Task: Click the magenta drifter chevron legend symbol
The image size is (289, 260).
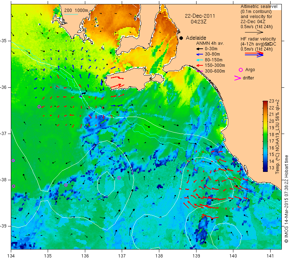Action: pos(237,78)
